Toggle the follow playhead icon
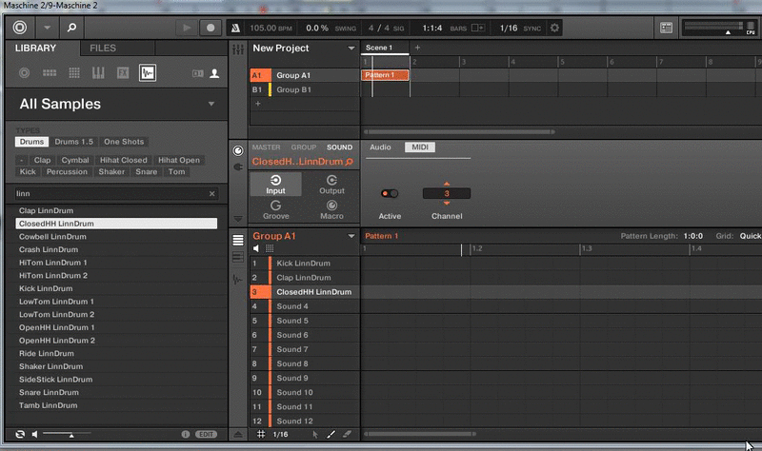Viewport: 762px width, 451px height. (x=478, y=29)
